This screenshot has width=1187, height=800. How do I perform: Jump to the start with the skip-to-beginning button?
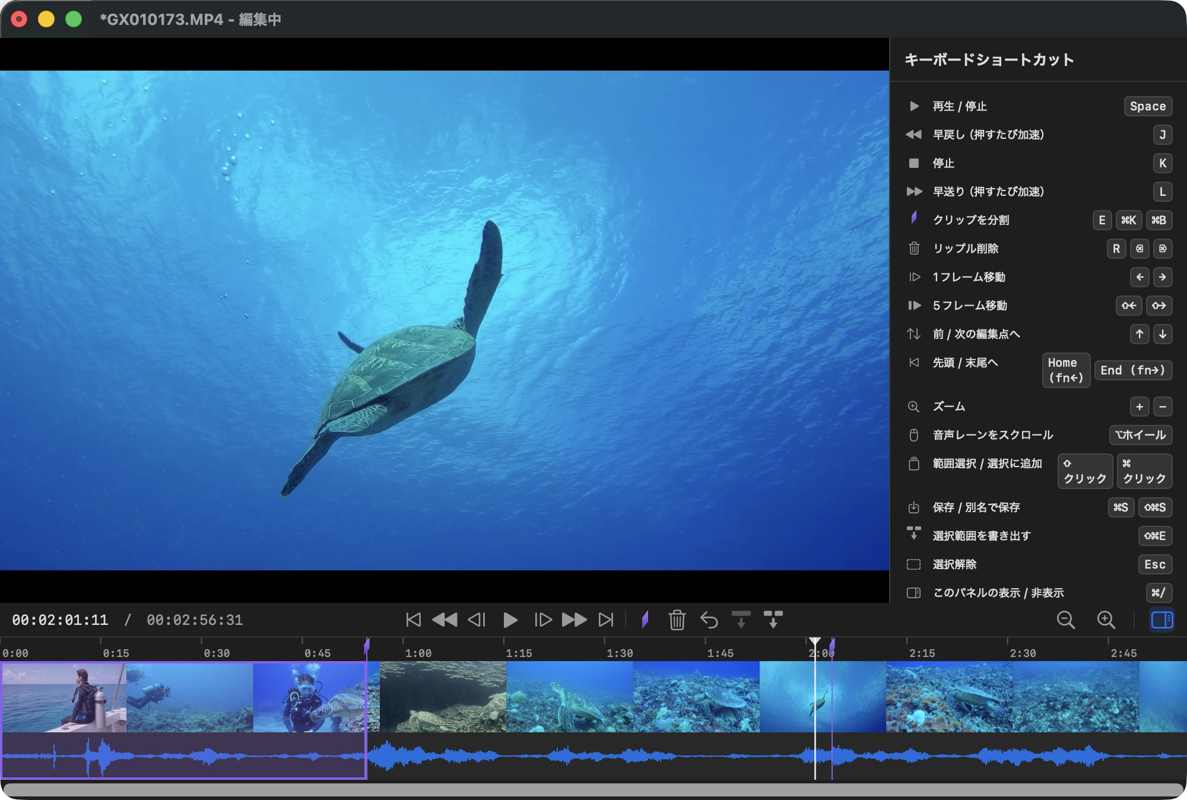(413, 620)
